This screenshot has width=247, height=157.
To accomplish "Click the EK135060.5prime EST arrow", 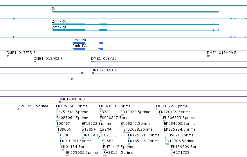I will (x=57, y=109).
